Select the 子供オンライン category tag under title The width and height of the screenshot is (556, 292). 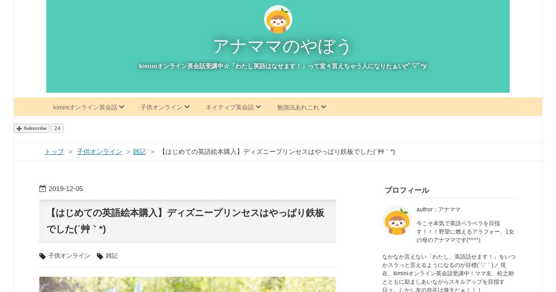tap(69, 256)
